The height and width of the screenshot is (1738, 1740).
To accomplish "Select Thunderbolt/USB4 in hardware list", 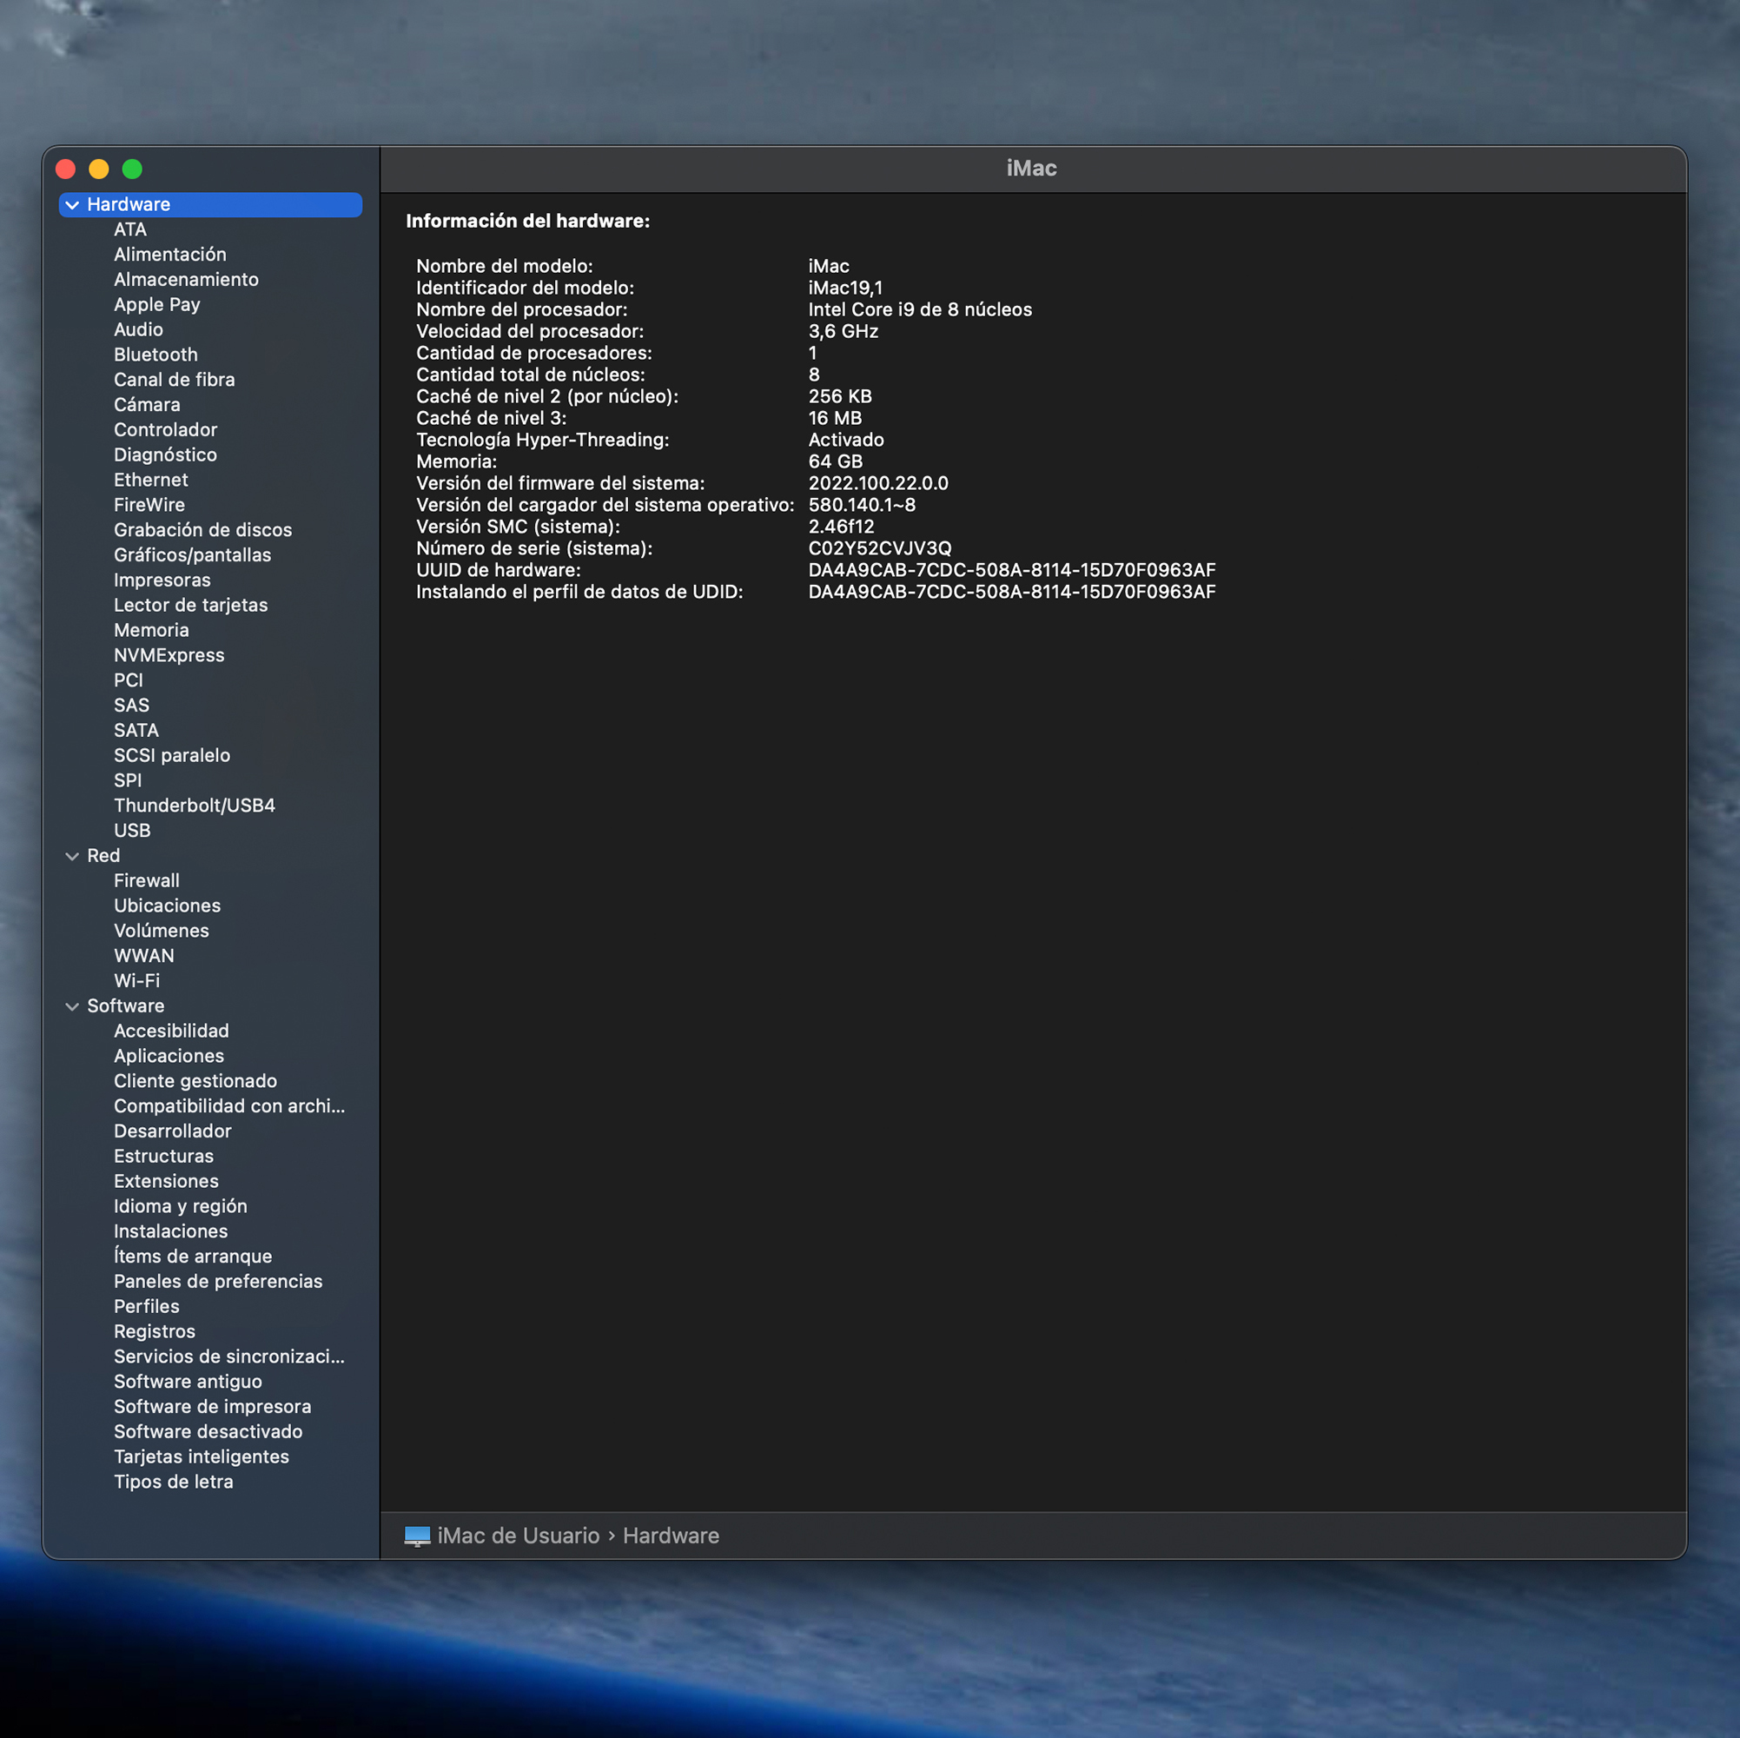I will (x=194, y=806).
